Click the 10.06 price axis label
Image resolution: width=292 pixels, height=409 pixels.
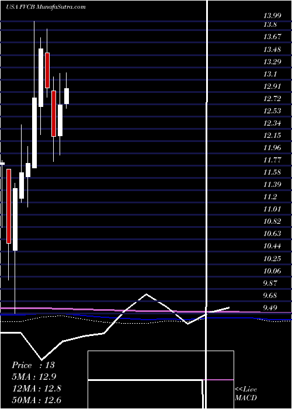pos(272,271)
